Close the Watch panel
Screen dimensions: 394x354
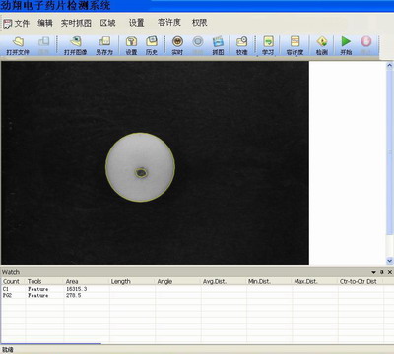click(x=390, y=272)
